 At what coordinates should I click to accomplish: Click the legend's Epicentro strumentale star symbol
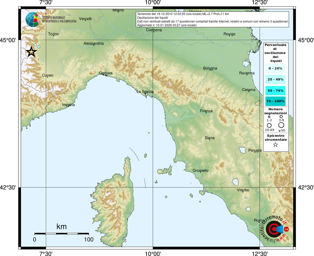coord(275,145)
